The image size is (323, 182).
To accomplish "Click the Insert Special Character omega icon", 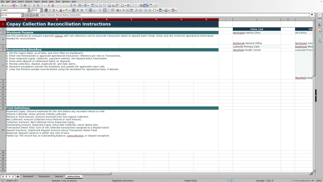I will point(122,5).
